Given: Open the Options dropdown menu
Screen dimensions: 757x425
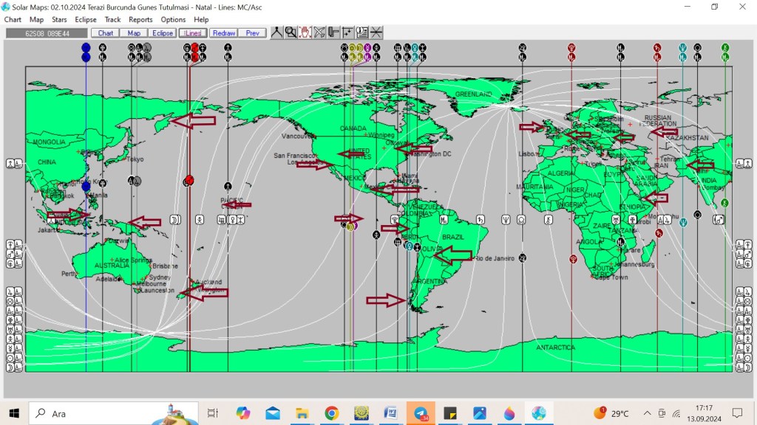Looking at the screenshot, I should click(173, 20).
